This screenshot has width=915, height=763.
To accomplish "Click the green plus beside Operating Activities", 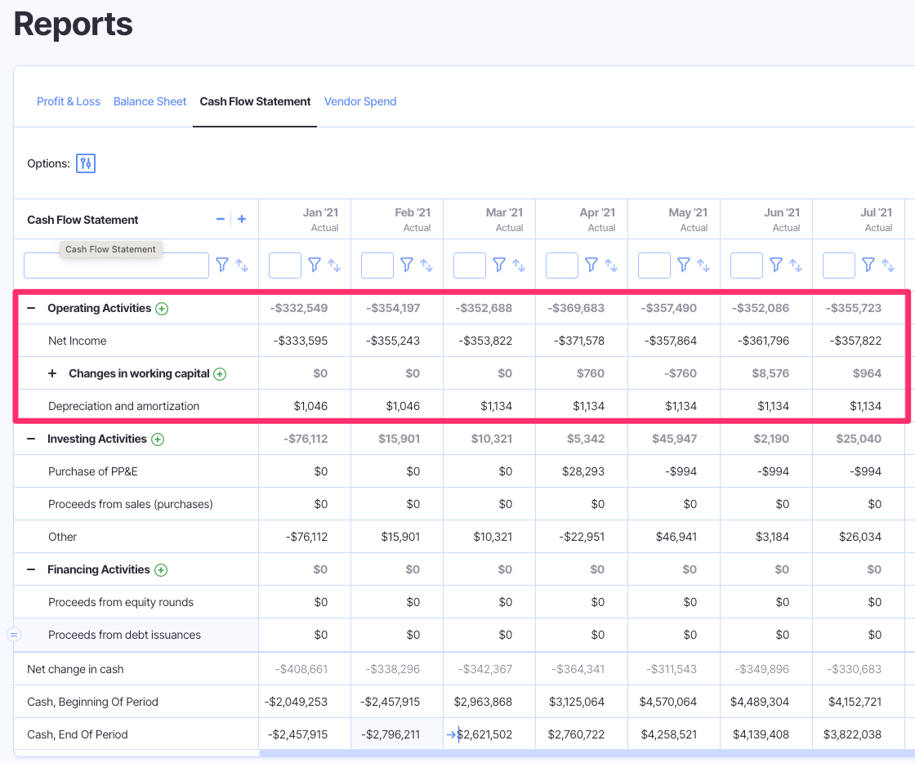I will [162, 309].
